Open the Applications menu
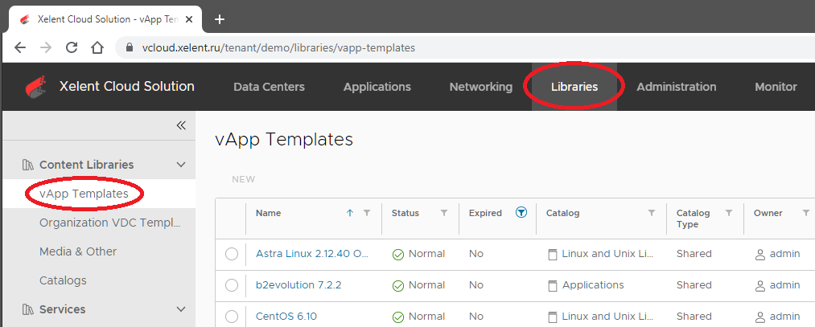 click(x=377, y=87)
